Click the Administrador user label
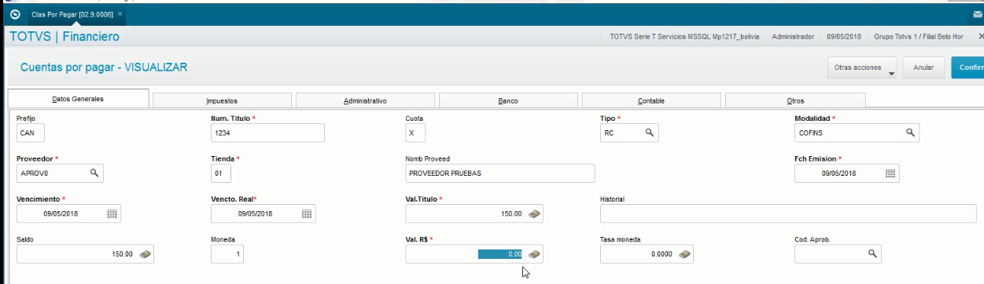984x284 pixels. [x=793, y=37]
